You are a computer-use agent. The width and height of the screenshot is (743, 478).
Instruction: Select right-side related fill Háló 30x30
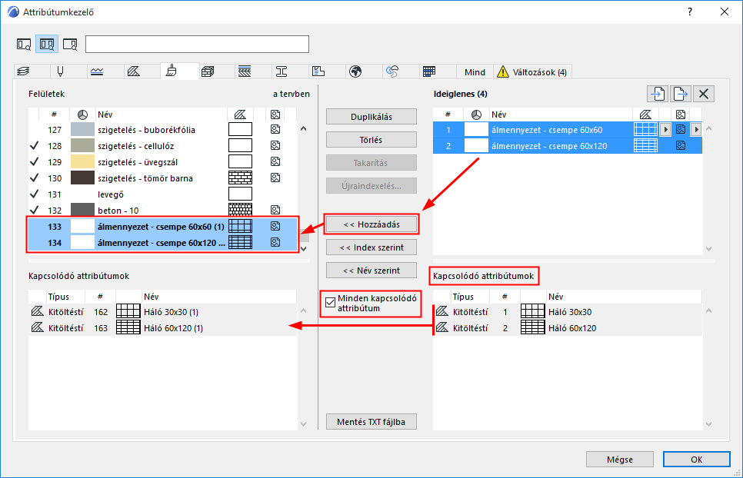[567, 312]
